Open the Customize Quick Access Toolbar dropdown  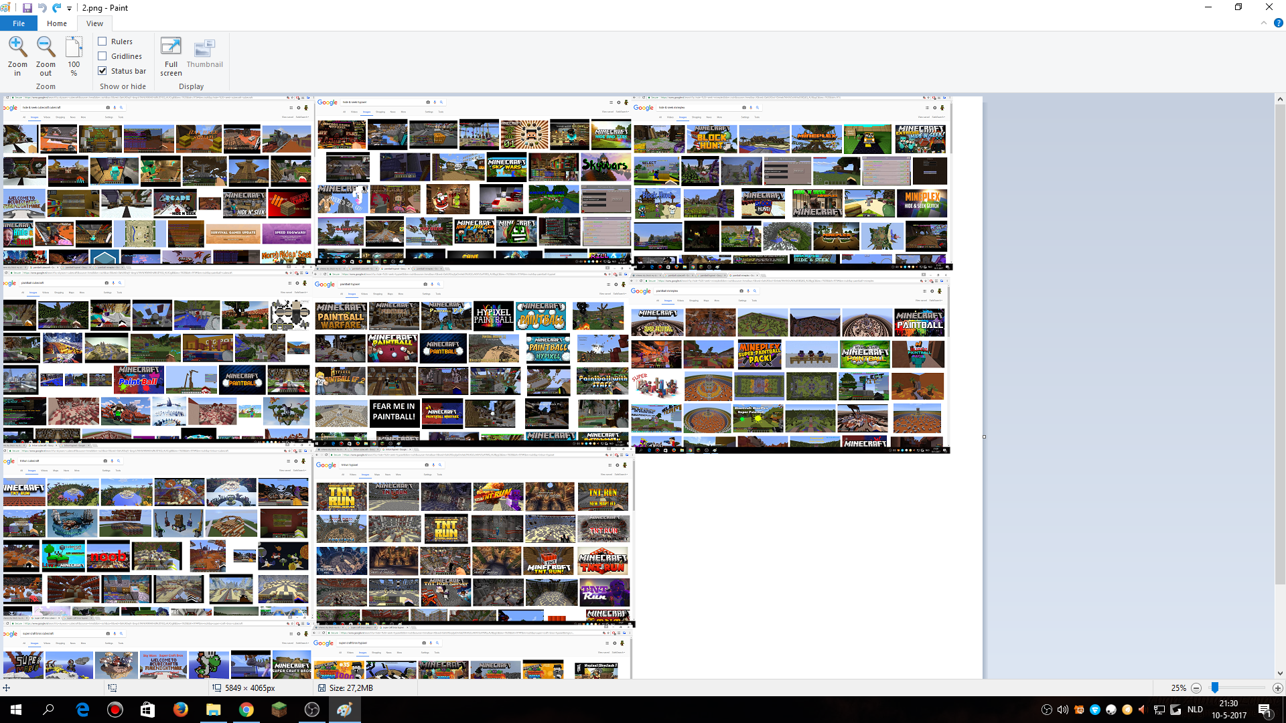click(x=69, y=9)
